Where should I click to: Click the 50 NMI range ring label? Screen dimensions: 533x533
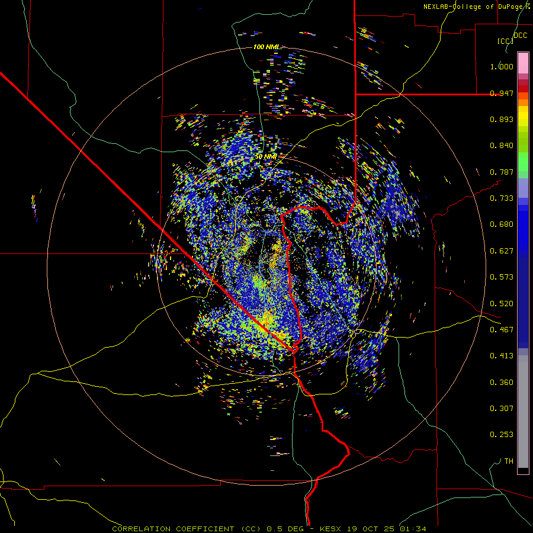pyautogui.click(x=266, y=157)
